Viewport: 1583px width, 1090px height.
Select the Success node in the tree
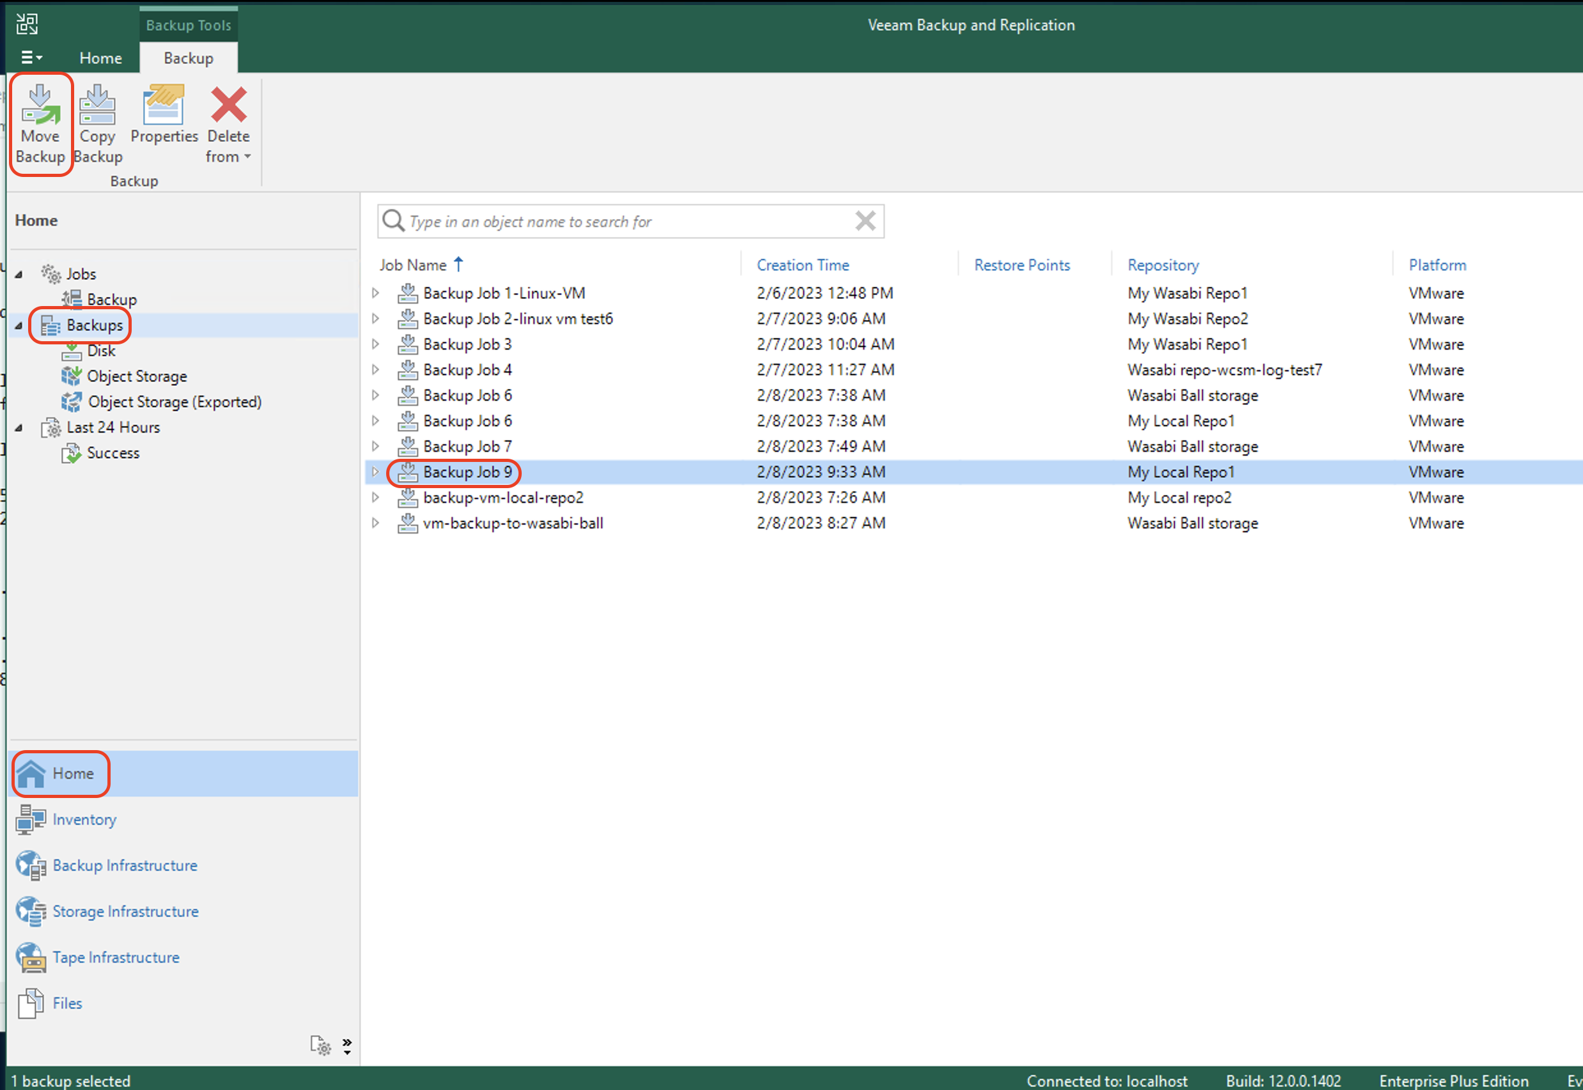click(113, 453)
